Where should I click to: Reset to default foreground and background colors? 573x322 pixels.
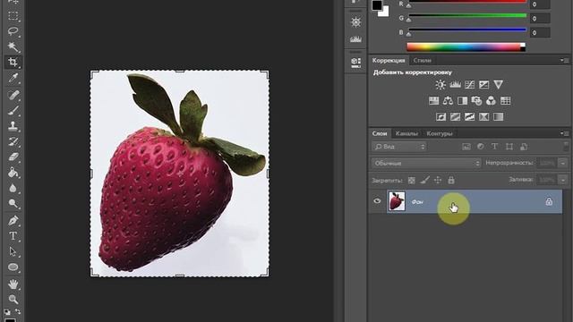[7, 312]
